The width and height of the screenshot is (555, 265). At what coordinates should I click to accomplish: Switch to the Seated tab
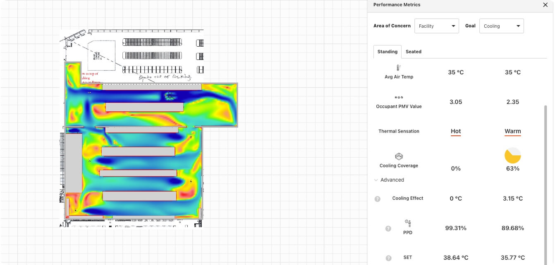413,52
